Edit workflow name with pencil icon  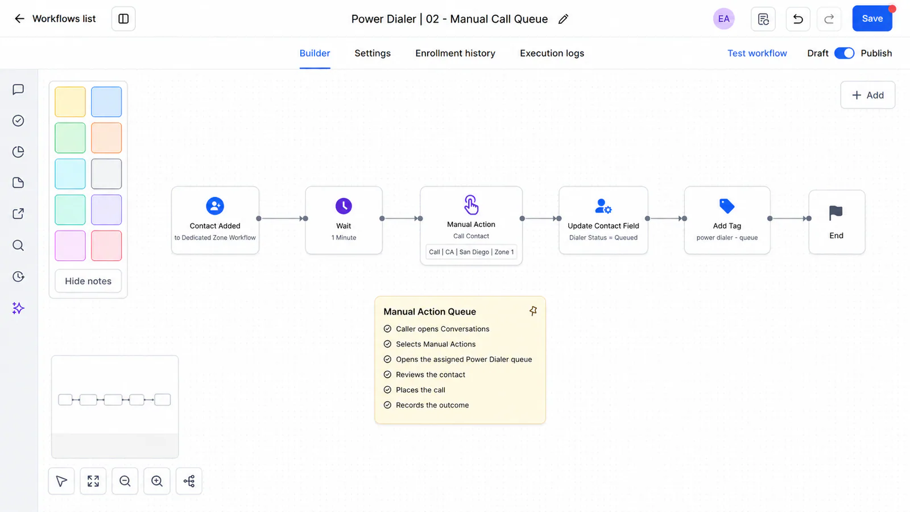pyautogui.click(x=563, y=19)
